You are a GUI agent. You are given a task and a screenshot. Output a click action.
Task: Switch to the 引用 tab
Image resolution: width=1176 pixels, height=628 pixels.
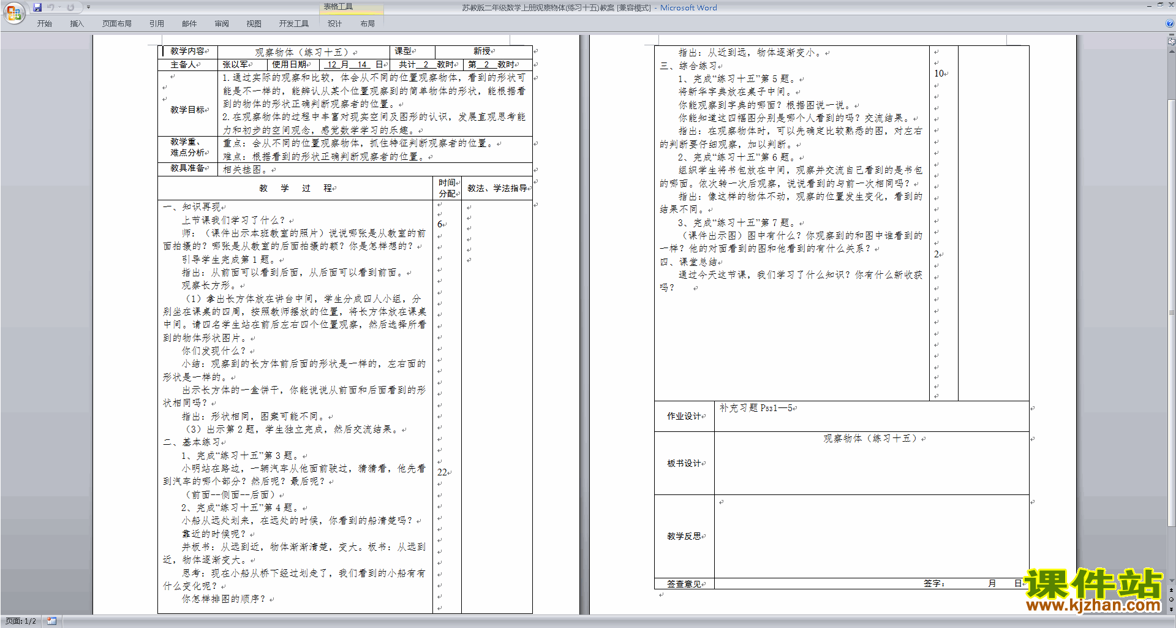[x=156, y=23]
